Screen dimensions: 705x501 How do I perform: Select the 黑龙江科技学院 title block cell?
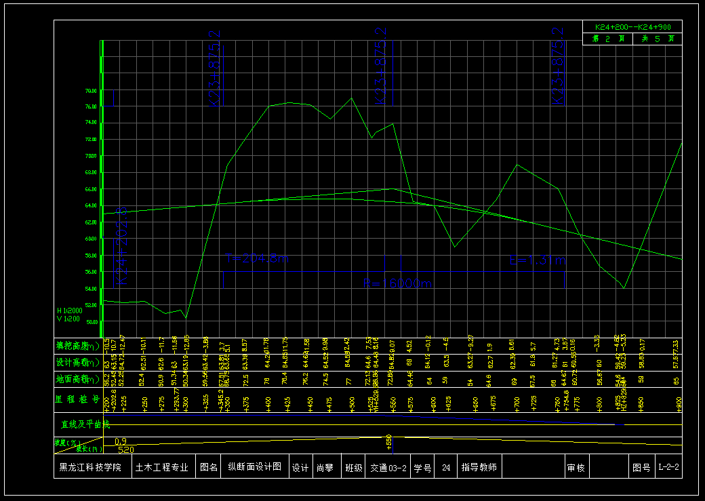pyautogui.click(x=90, y=468)
